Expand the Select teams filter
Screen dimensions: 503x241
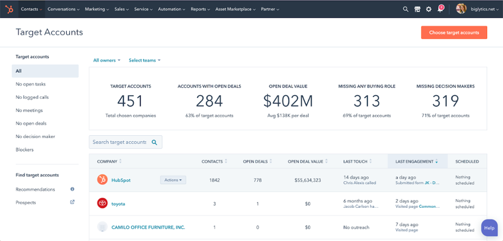click(145, 60)
